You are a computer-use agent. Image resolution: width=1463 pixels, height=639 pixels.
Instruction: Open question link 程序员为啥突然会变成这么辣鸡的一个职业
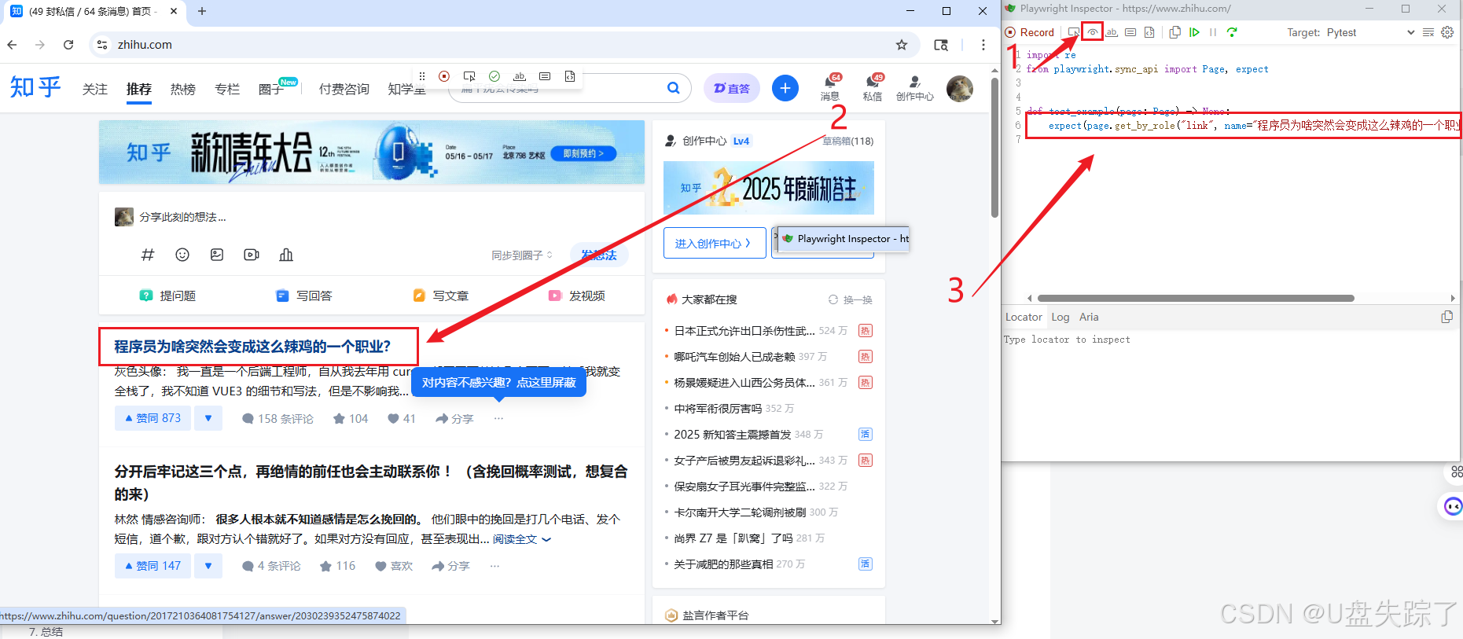252,347
